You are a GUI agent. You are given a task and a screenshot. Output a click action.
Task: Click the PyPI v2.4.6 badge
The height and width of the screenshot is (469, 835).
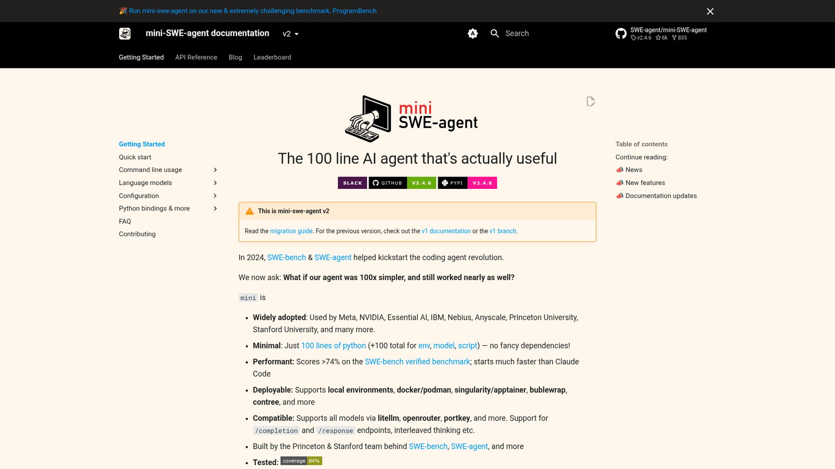468,183
